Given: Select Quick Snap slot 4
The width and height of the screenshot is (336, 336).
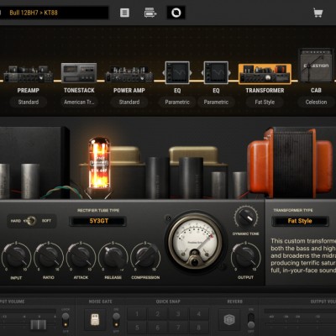Looking at the screenshot, I should [x=199, y=314].
